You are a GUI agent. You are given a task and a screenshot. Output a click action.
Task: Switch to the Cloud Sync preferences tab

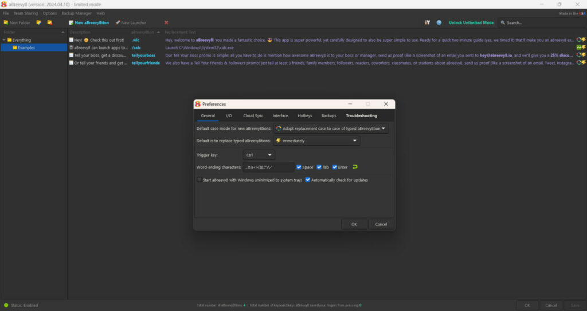point(253,115)
